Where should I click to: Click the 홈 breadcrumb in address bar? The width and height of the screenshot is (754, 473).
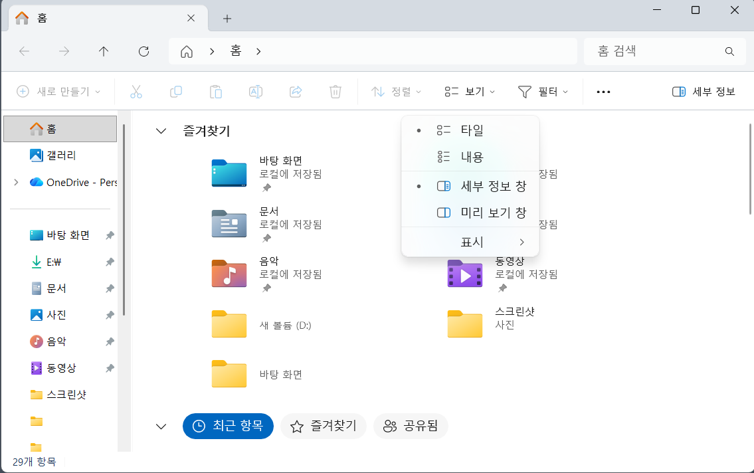[236, 51]
